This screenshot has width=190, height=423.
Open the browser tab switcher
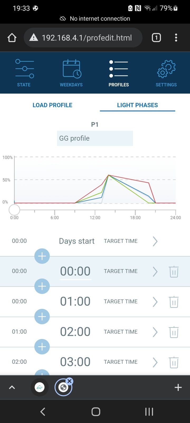click(x=156, y=38)
